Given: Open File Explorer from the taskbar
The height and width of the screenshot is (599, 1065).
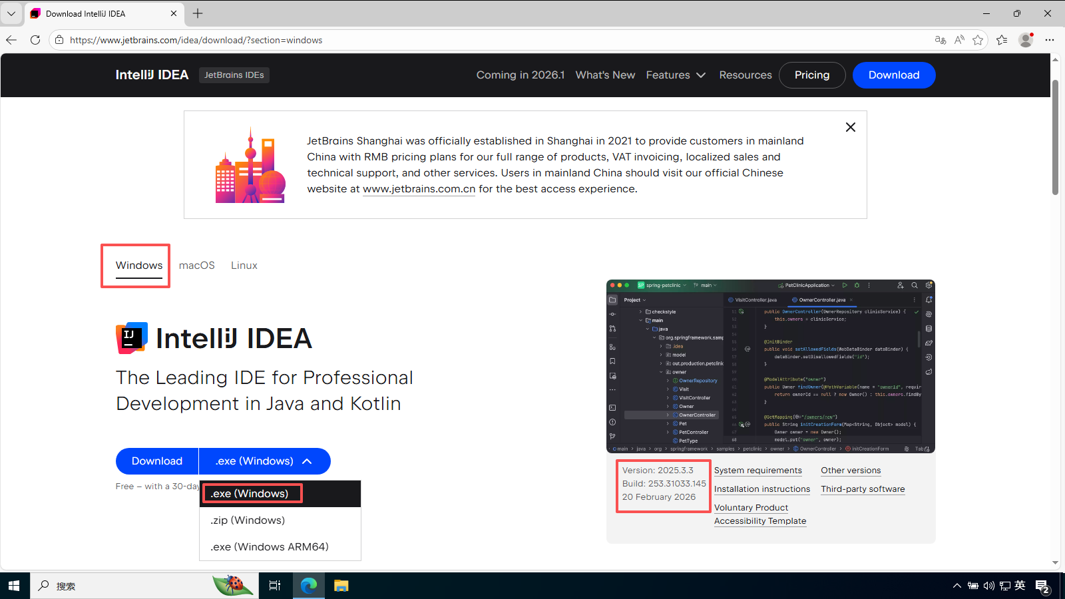Looking at the screenshot, I should coord(341,586).
